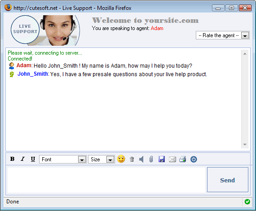This screenshot has width=256, height=211.
Task: Click the Send button
Action: [x=228, y=180]
